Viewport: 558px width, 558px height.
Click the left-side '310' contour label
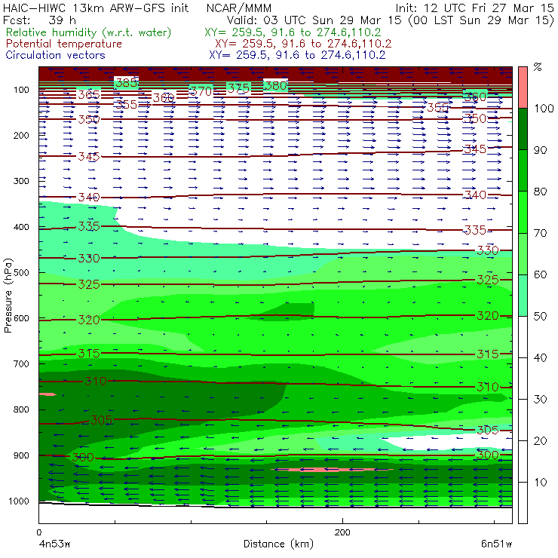pos(95,381)
